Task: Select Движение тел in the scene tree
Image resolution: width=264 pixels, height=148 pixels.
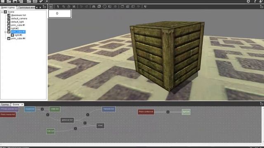Action: click(x=18, y=15)
